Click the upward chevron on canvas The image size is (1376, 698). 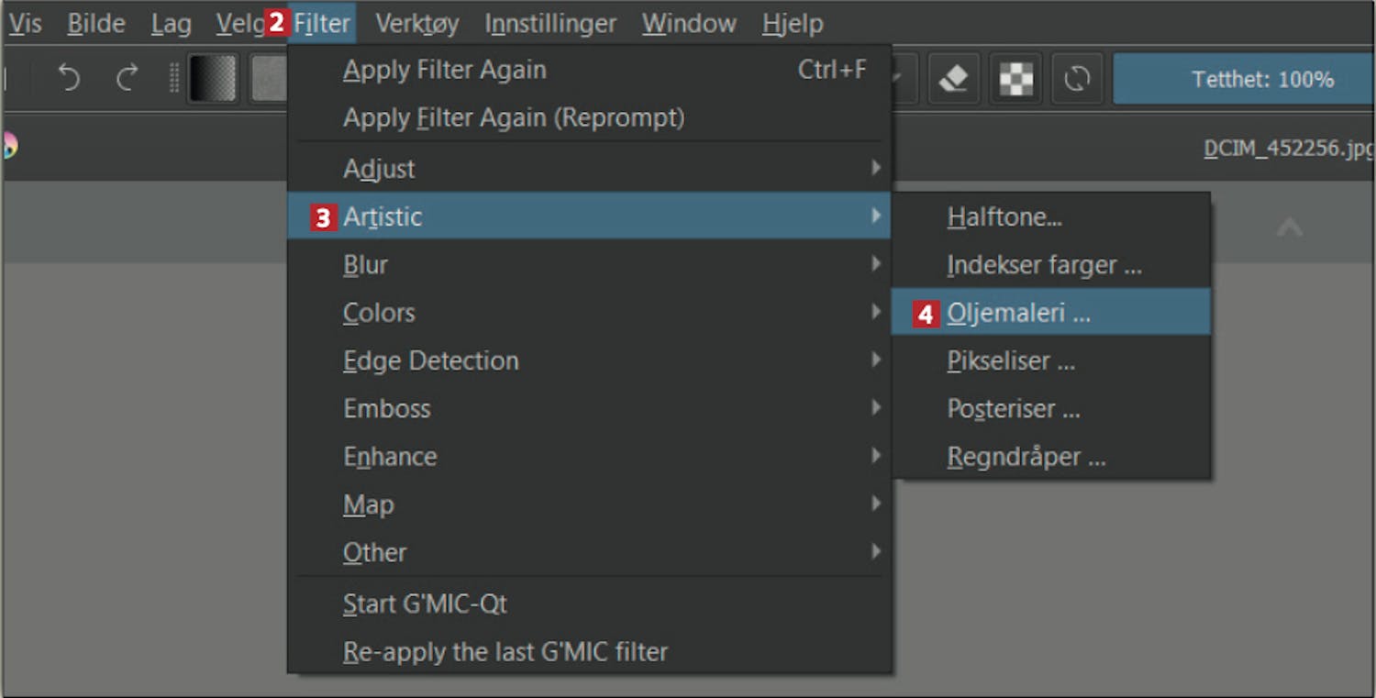(1290, 226)
